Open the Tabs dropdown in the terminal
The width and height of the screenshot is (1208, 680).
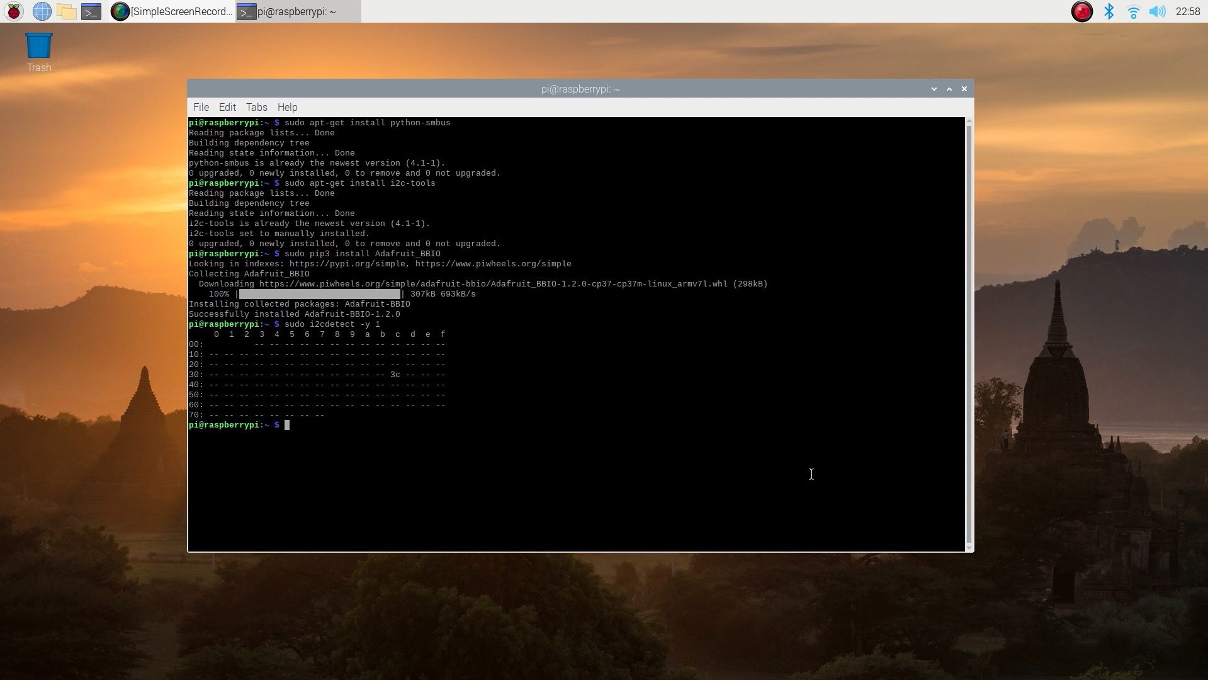[x=256, y=107]
